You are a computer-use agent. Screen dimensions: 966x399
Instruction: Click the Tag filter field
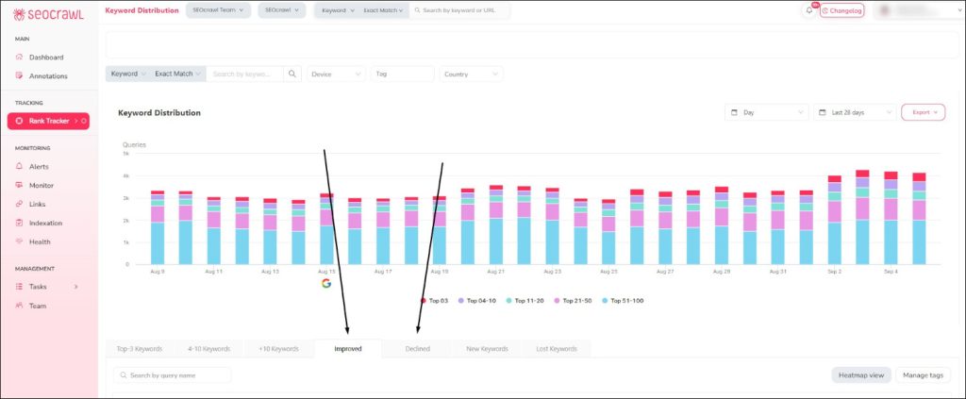(402, 74)
